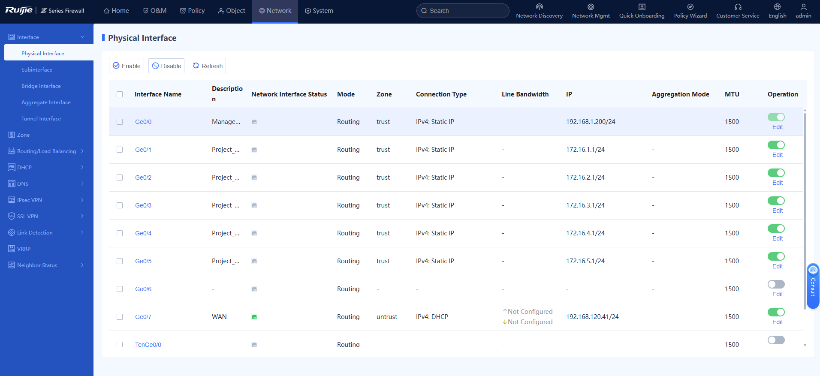Open the Network Mgmt icon
This screenshot has height=376, width=820.
pos(591,7)
